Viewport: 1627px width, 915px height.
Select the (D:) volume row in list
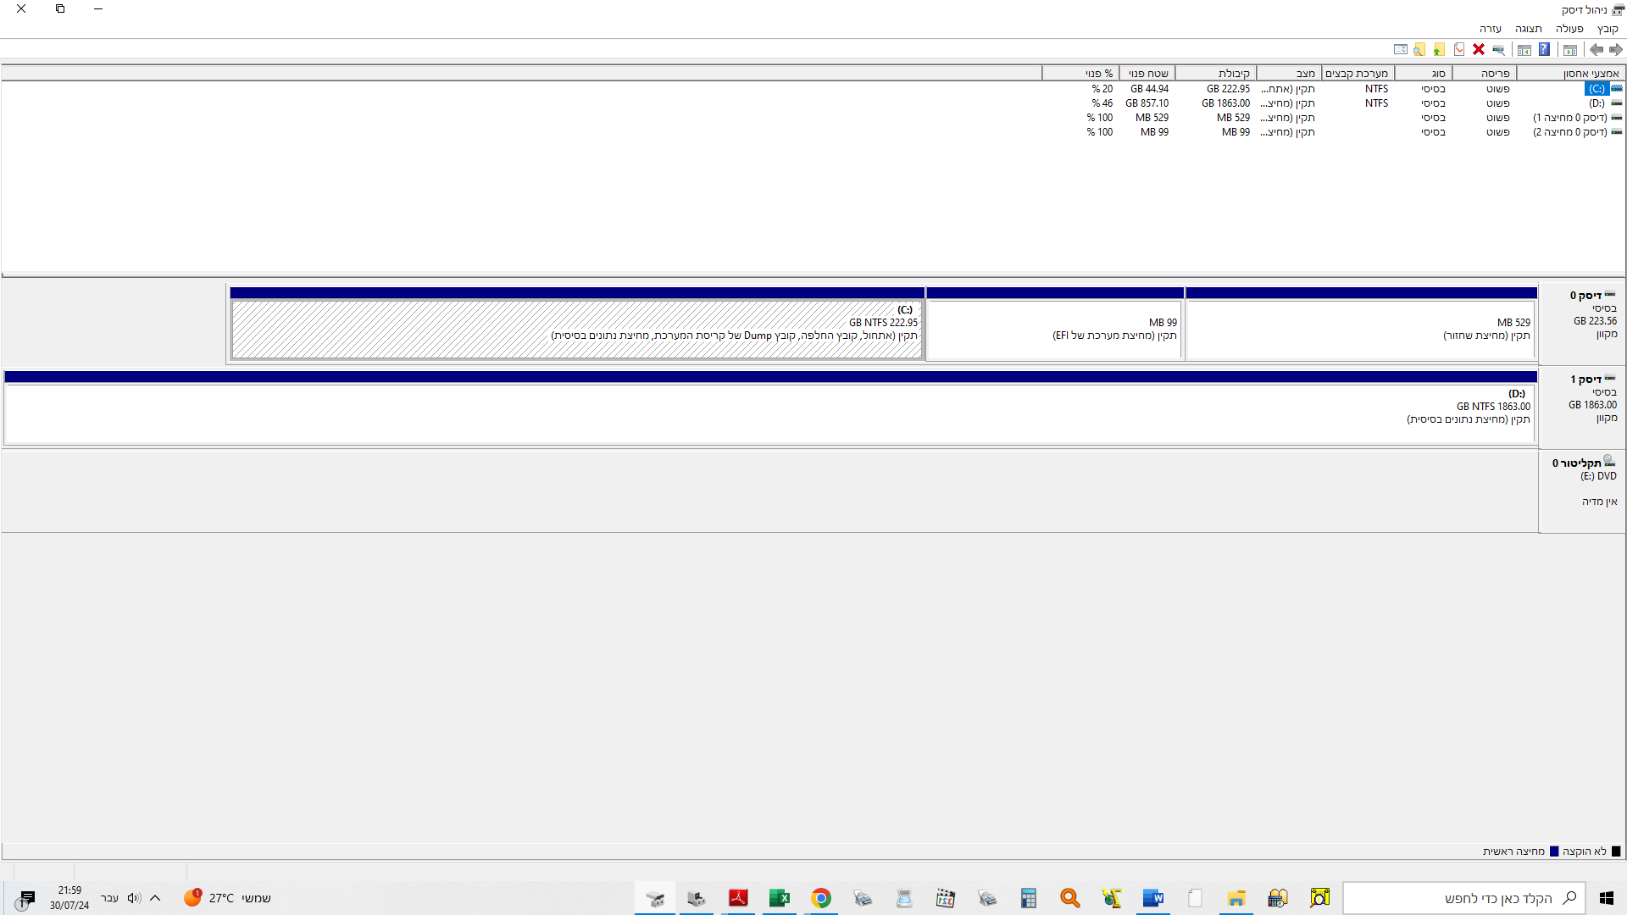coord(1596,103)
